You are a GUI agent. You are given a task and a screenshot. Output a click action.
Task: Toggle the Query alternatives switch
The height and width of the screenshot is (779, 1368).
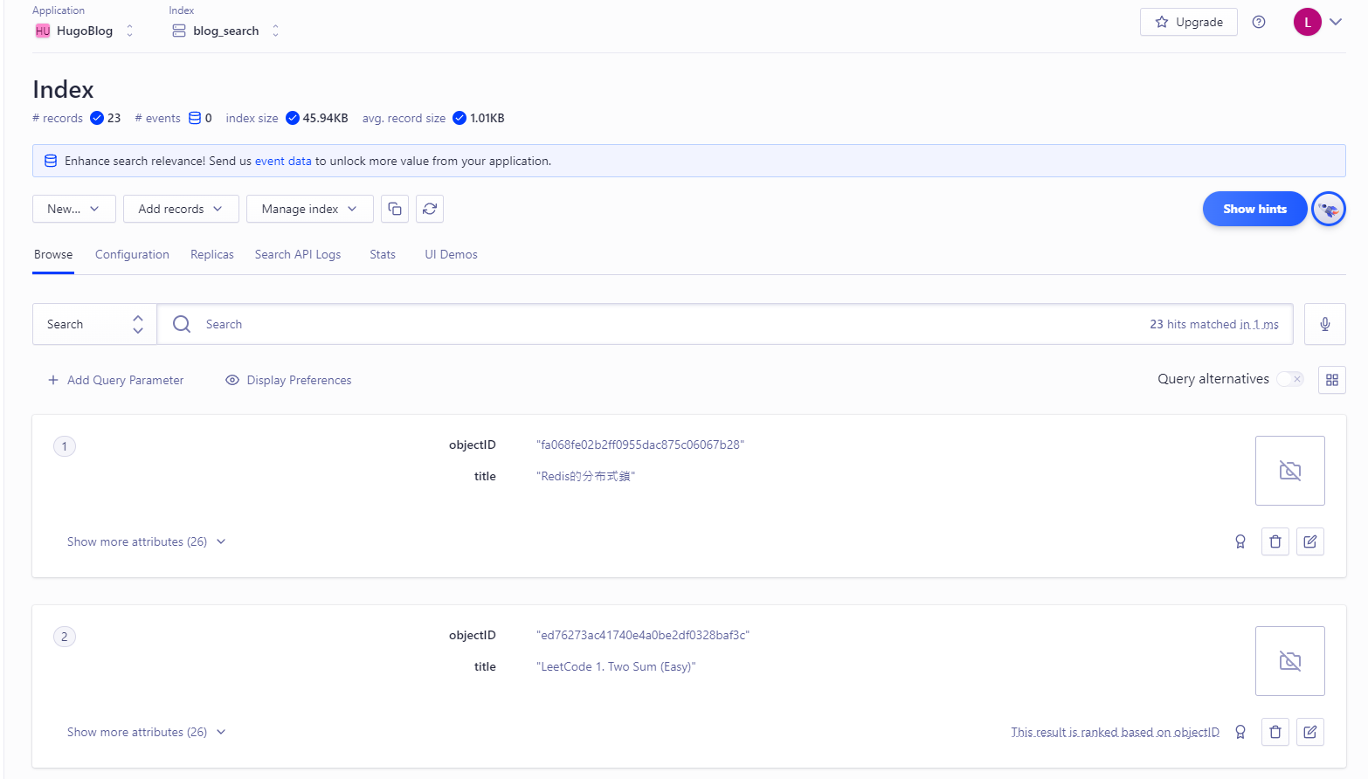pos(1289,379)
